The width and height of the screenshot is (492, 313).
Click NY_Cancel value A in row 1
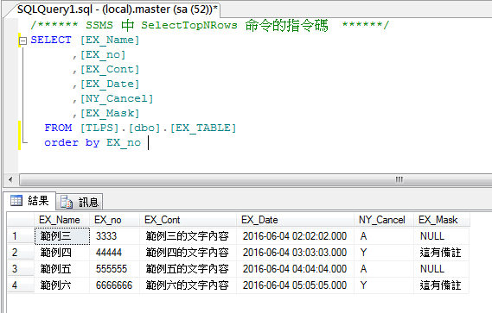pos(384,236)
